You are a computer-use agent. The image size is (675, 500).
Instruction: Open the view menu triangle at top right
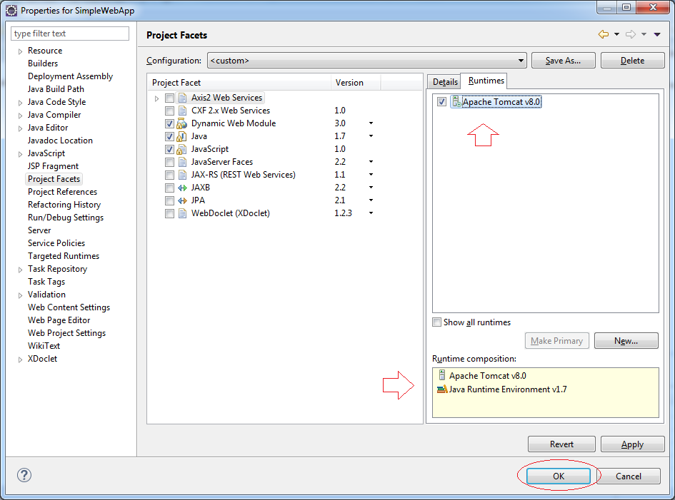pyautogui.click(x=657, y=34)
